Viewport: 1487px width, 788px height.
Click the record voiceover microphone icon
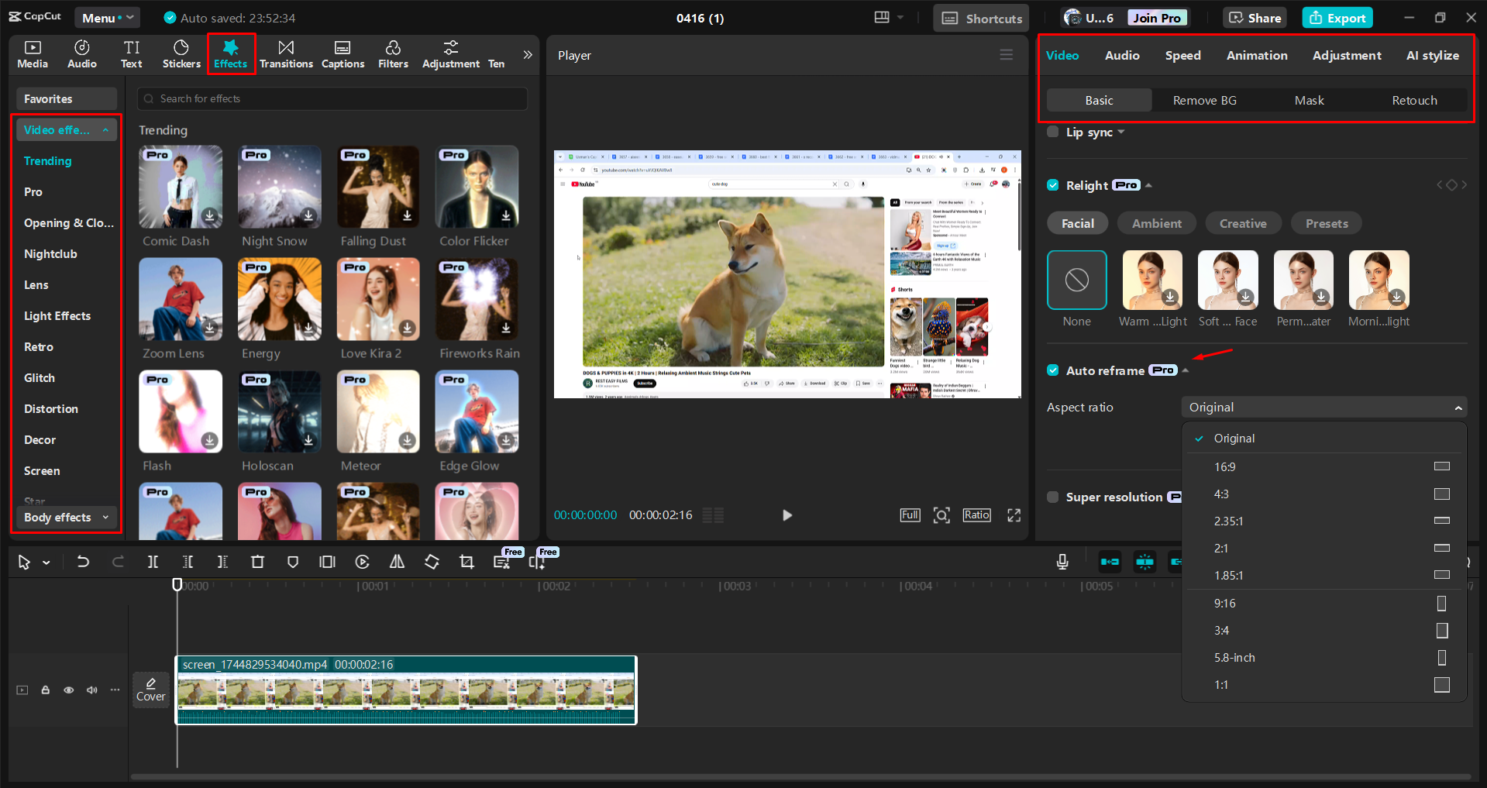point(1062,562)
